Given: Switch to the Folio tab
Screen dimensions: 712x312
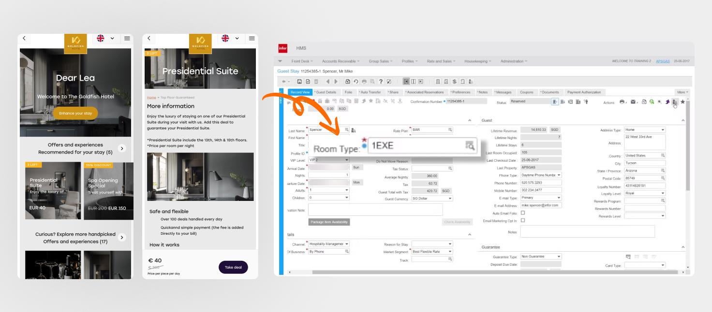Looking at the screenshot, I should click(348, 92).
